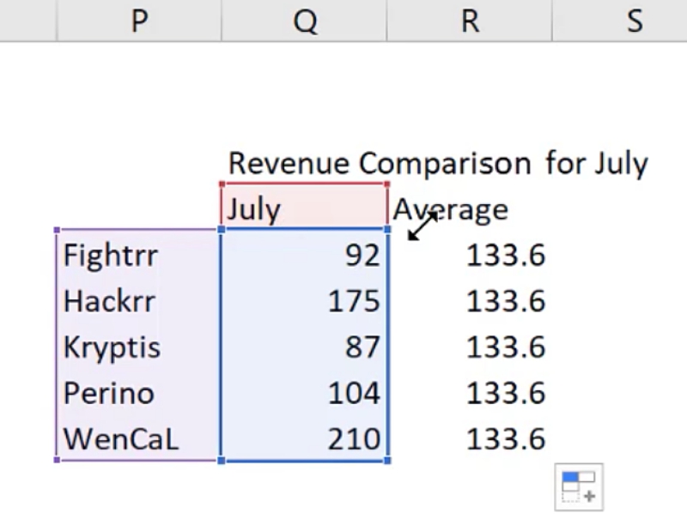Screen dimensions: 687x531
Task: Select column P header
Action: [x=138, y=21]
